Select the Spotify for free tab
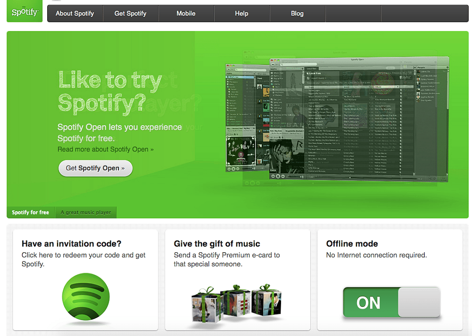The height and width of the screenshot is (336, 472). (x=31, y=213)
